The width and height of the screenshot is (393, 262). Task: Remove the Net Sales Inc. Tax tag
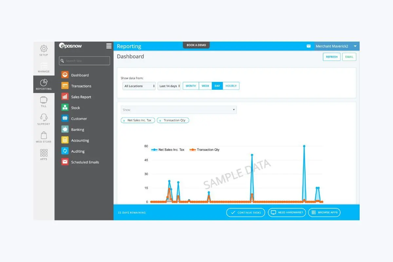pos(124,121)
